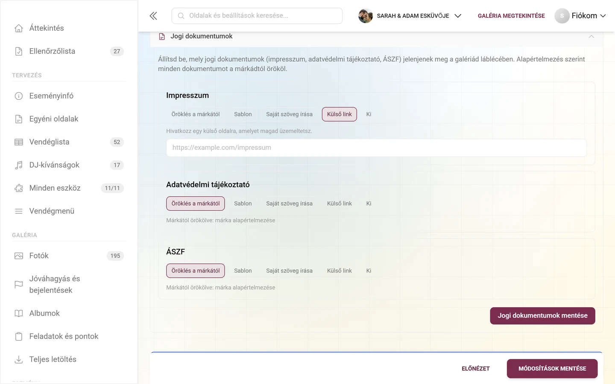Open the Fiókom account dropdown
Viewport: 615px width, 384px height.
(x=580, y=16)
